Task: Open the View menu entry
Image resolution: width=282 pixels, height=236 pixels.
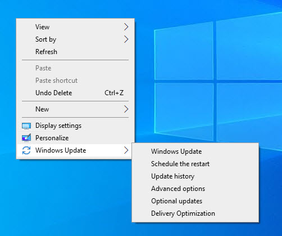Action: [75, 27]
